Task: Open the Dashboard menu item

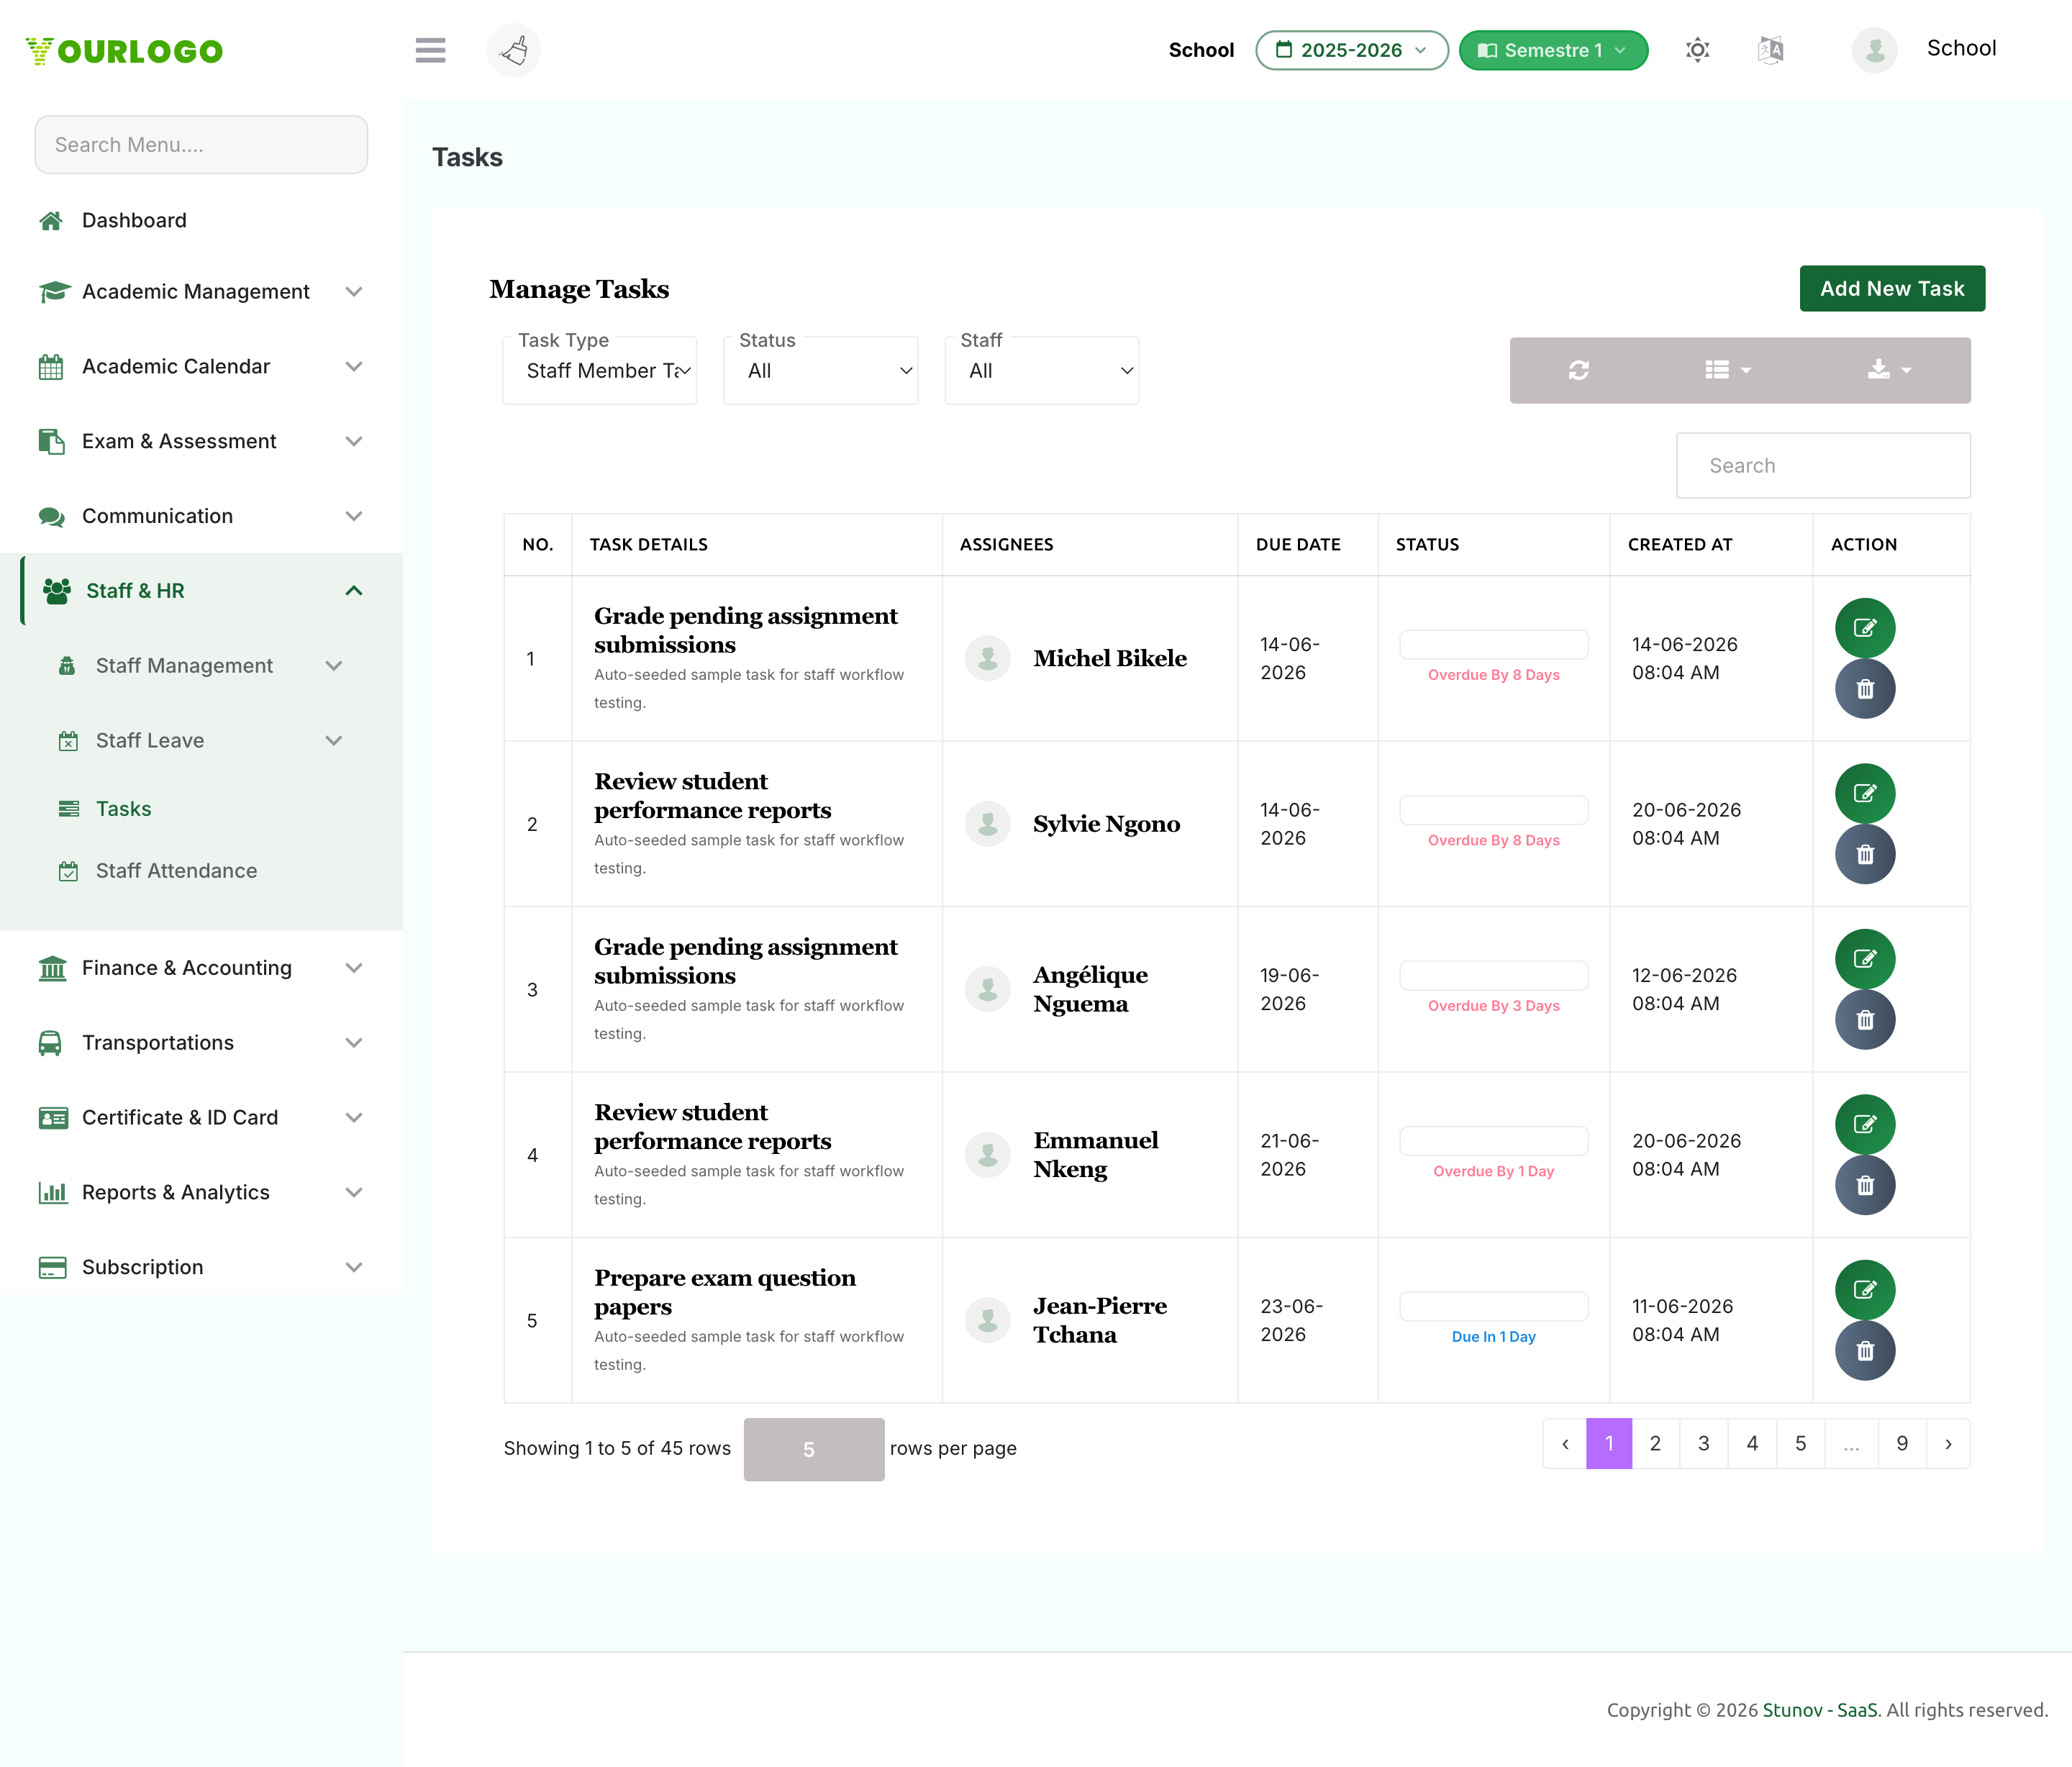Action: pyautogui.click(x=201, y=220)
